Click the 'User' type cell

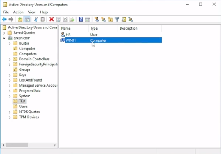coord(93,35)
